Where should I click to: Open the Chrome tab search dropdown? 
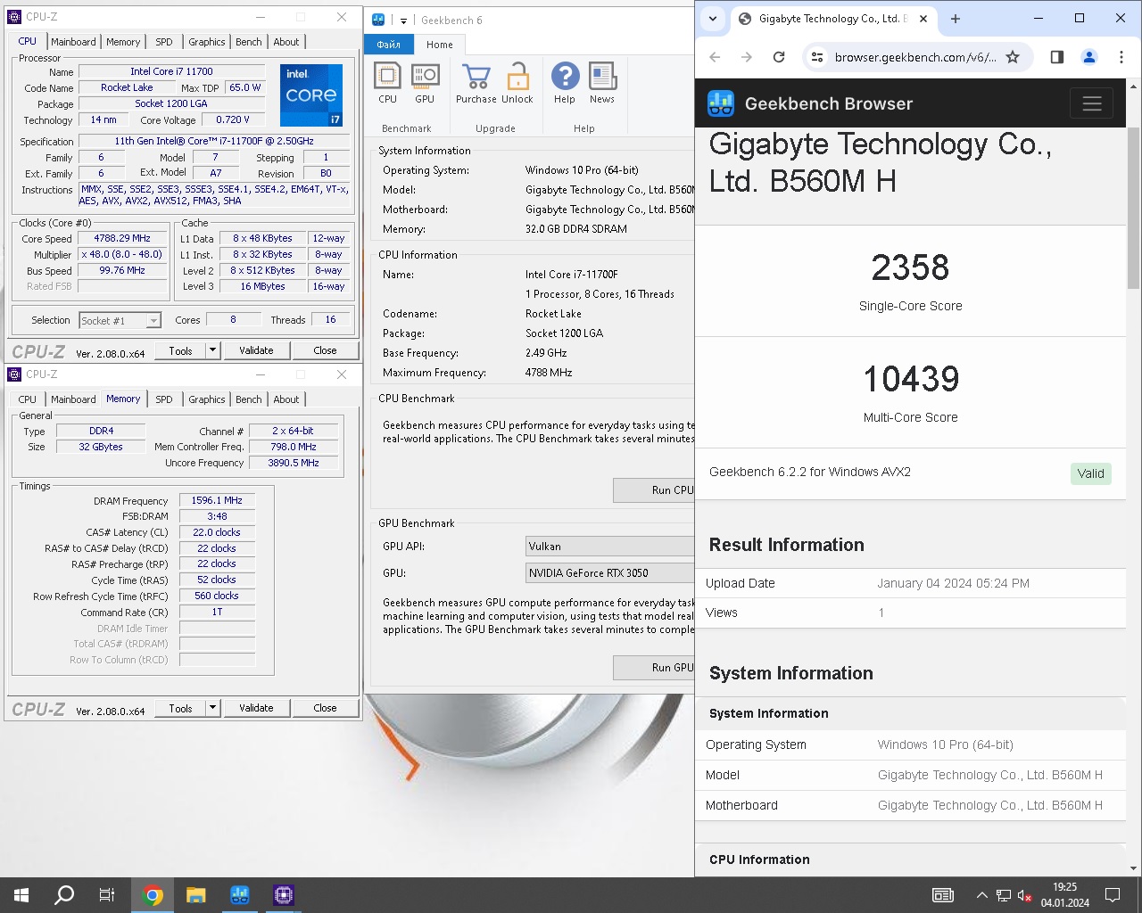[x=712, y=18]
